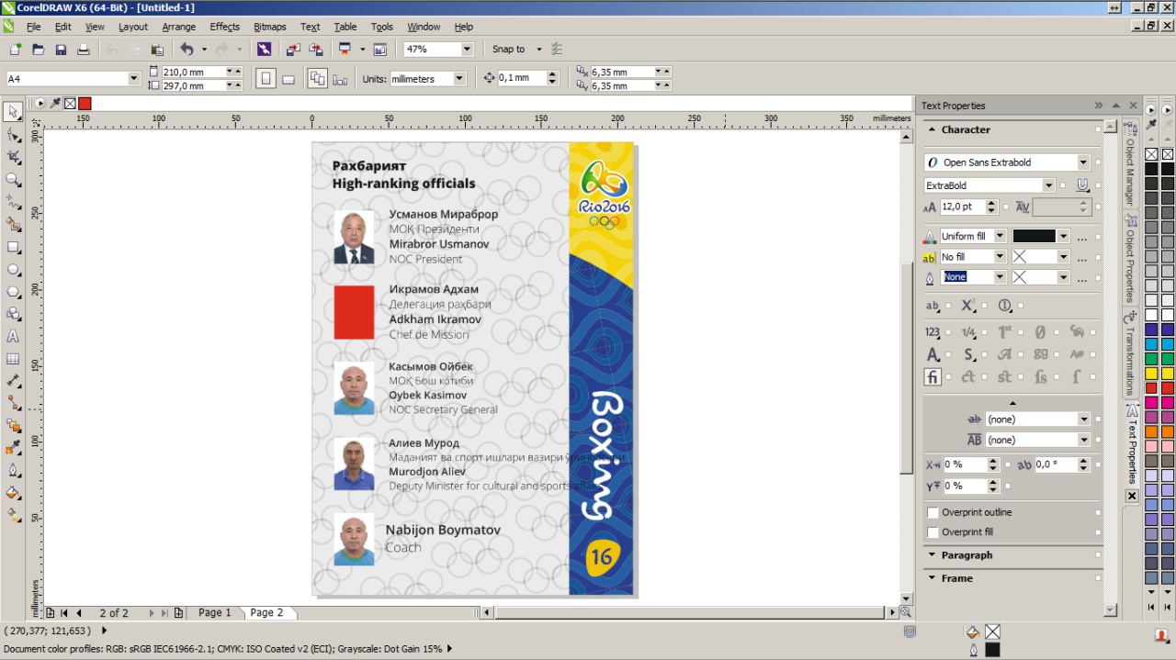
Task: Select the Polygon tool
Action: pos(13,292)
